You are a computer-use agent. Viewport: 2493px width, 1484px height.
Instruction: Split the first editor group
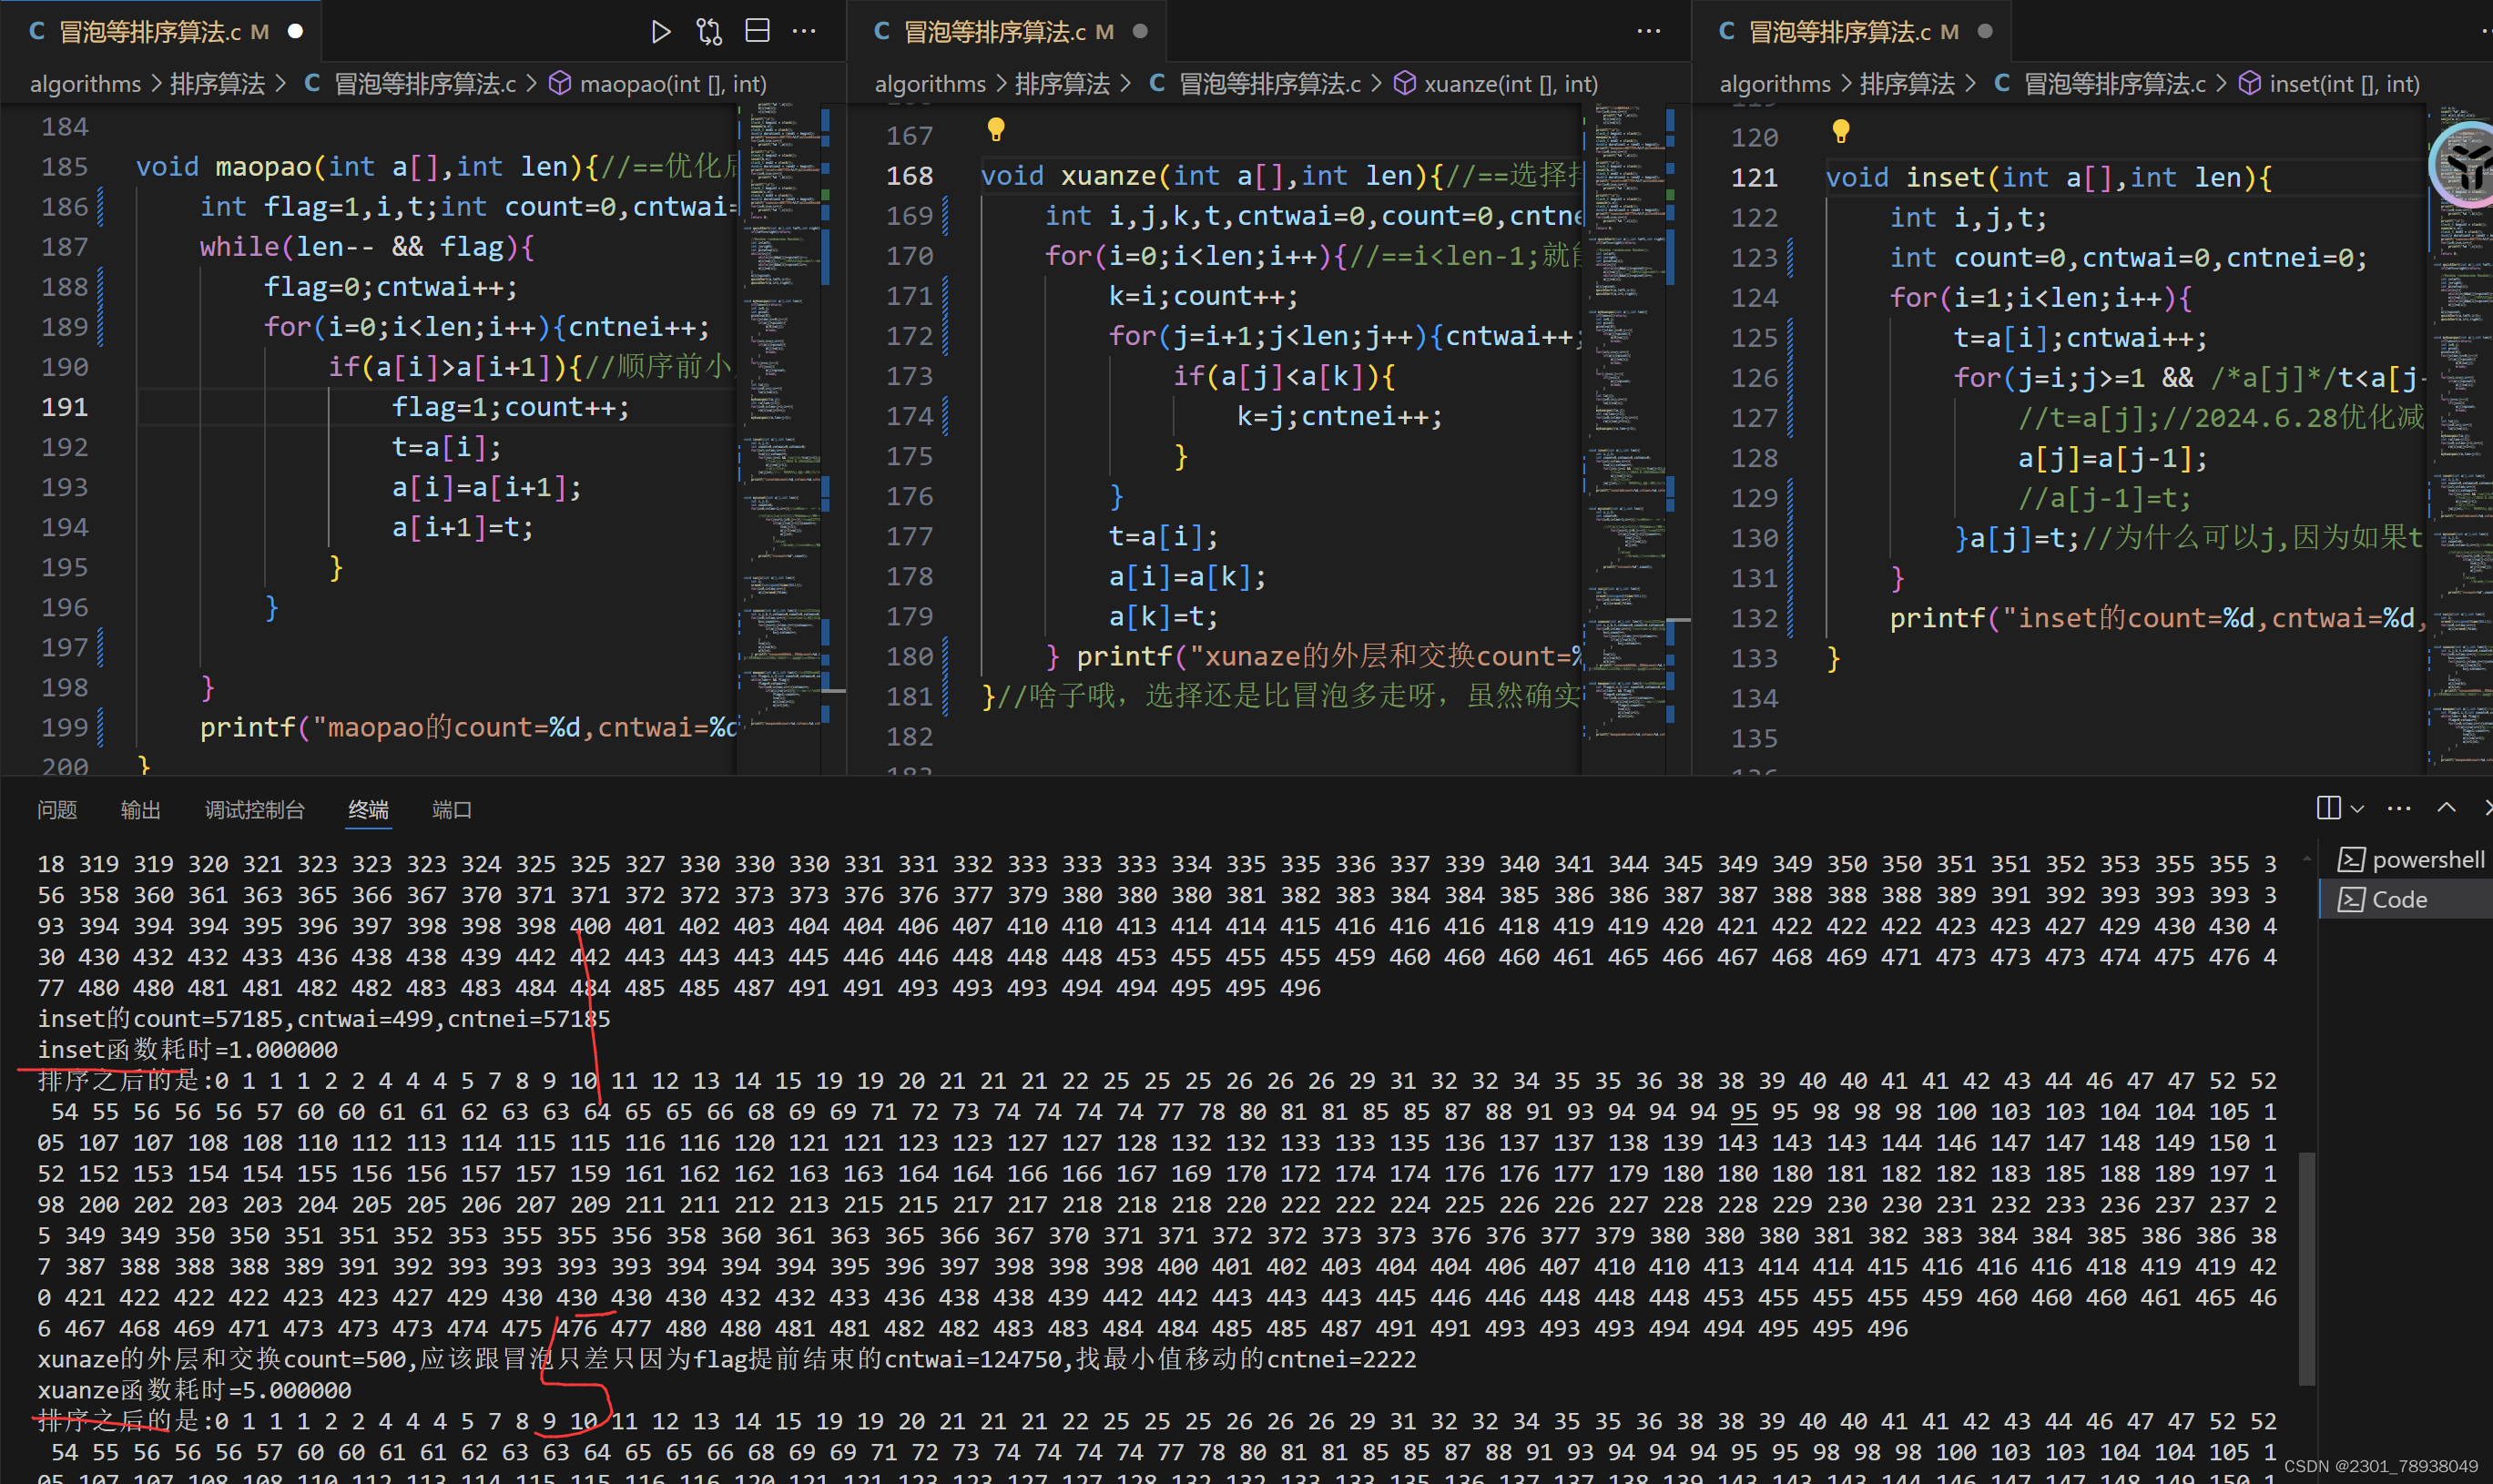pos(758,32)
